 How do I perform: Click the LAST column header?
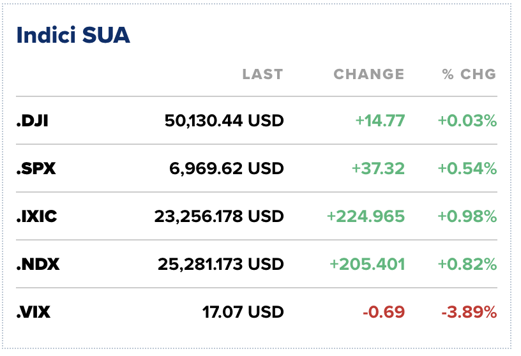262,74
